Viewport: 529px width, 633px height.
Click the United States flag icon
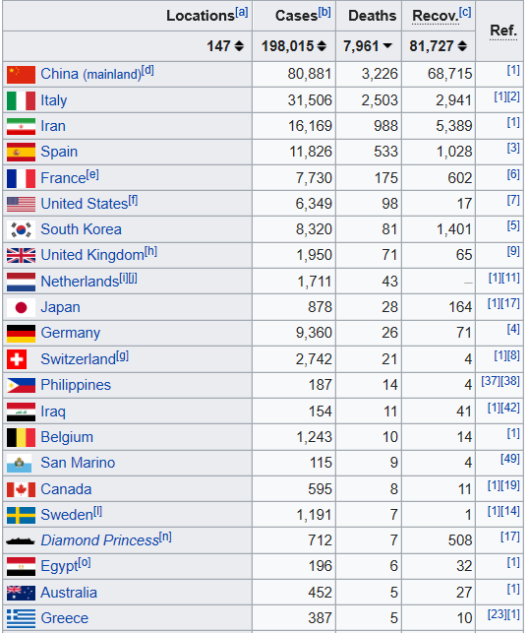pyautogui.click(x=21, y=204)
